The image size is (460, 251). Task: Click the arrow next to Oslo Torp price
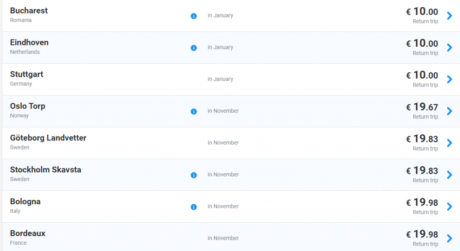coord(449,111)
